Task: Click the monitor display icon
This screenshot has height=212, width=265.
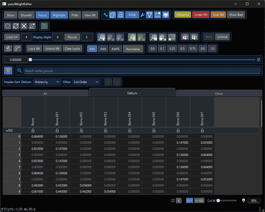Action: 166,15
